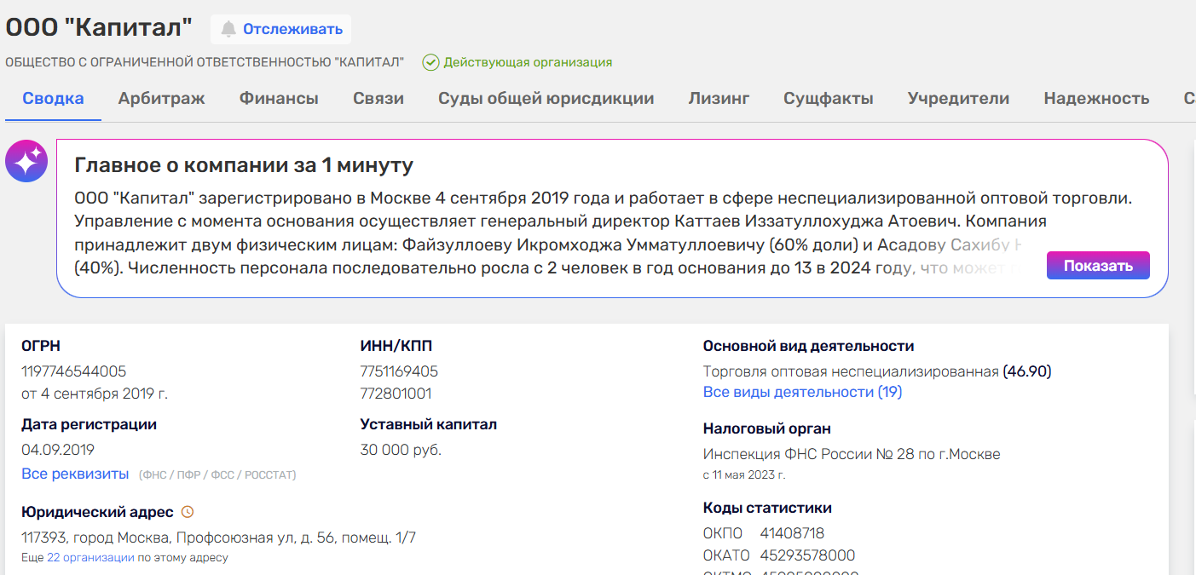Select the Сводка tab

[53, 98]
